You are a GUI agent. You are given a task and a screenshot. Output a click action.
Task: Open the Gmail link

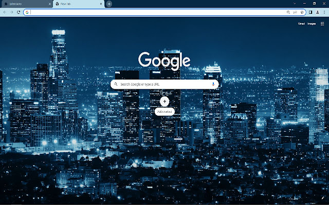[x=301, y=24]
